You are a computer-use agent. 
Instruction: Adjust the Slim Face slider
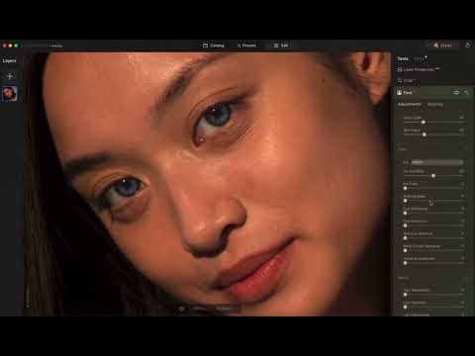(x=425, y=134)
